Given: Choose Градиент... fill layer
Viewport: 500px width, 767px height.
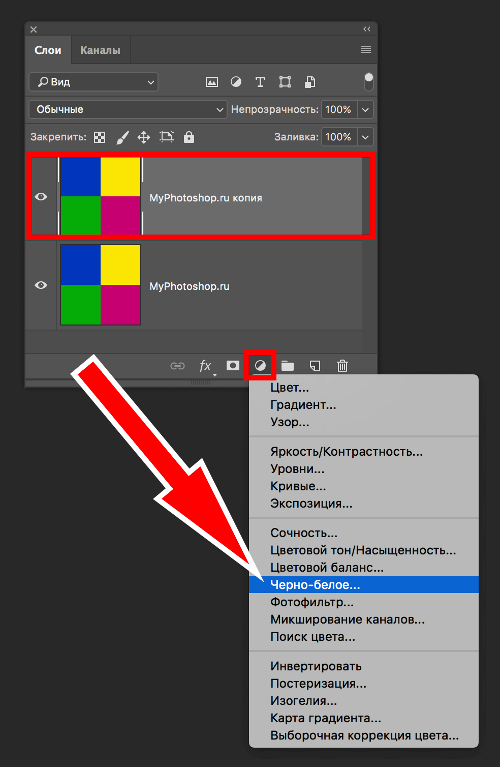Looking at the screenshot, I should pos(364,405).
